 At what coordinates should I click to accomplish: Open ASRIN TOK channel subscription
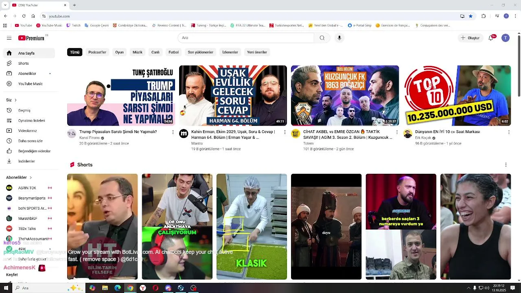click(x=29, y=188)
